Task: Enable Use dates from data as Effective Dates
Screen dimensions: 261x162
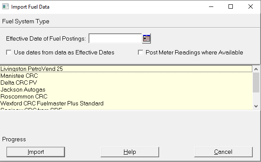Action: [x=9, y=52]
